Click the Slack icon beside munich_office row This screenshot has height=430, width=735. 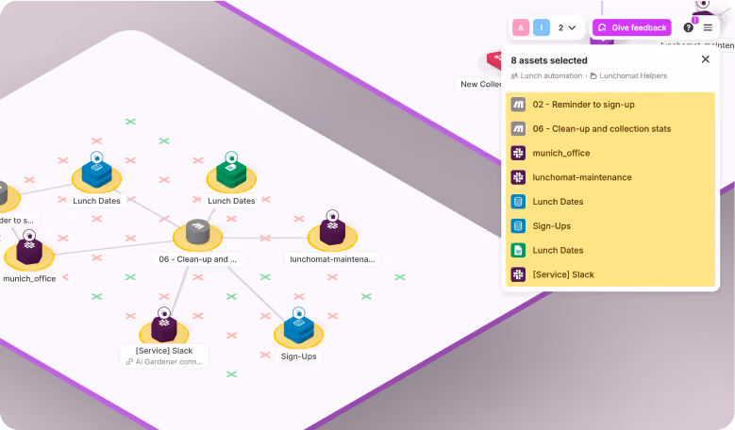[x=518, y=153]
